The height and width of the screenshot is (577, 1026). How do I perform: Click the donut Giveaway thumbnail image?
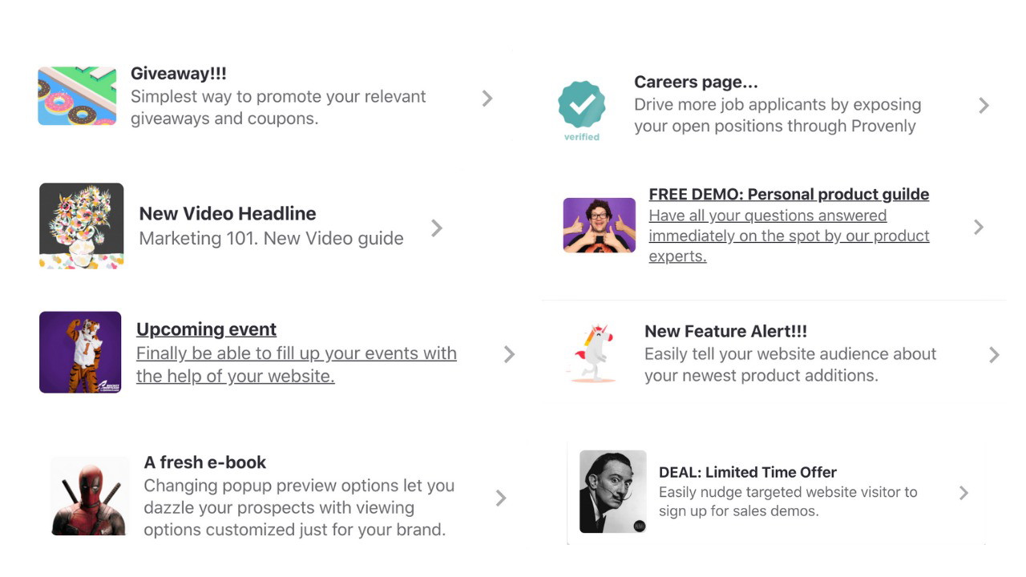point(77,96)
